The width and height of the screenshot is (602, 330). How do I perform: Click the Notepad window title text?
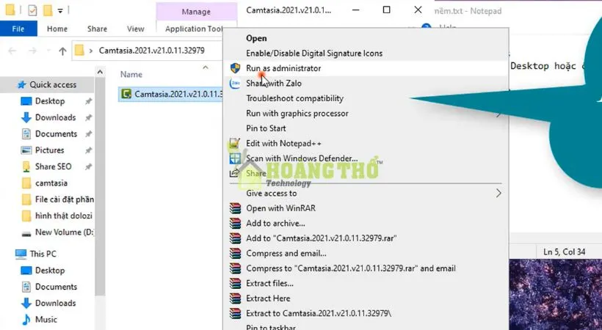point(468,11)
